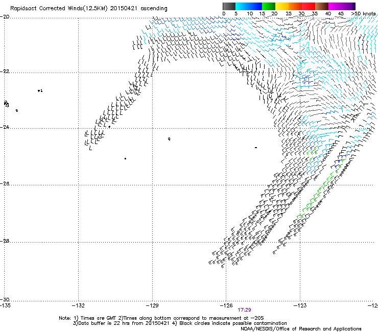Click the dark purple 45-50 knots swatch
The width and height of the screenshot is (378, 332).
(348, 6)
